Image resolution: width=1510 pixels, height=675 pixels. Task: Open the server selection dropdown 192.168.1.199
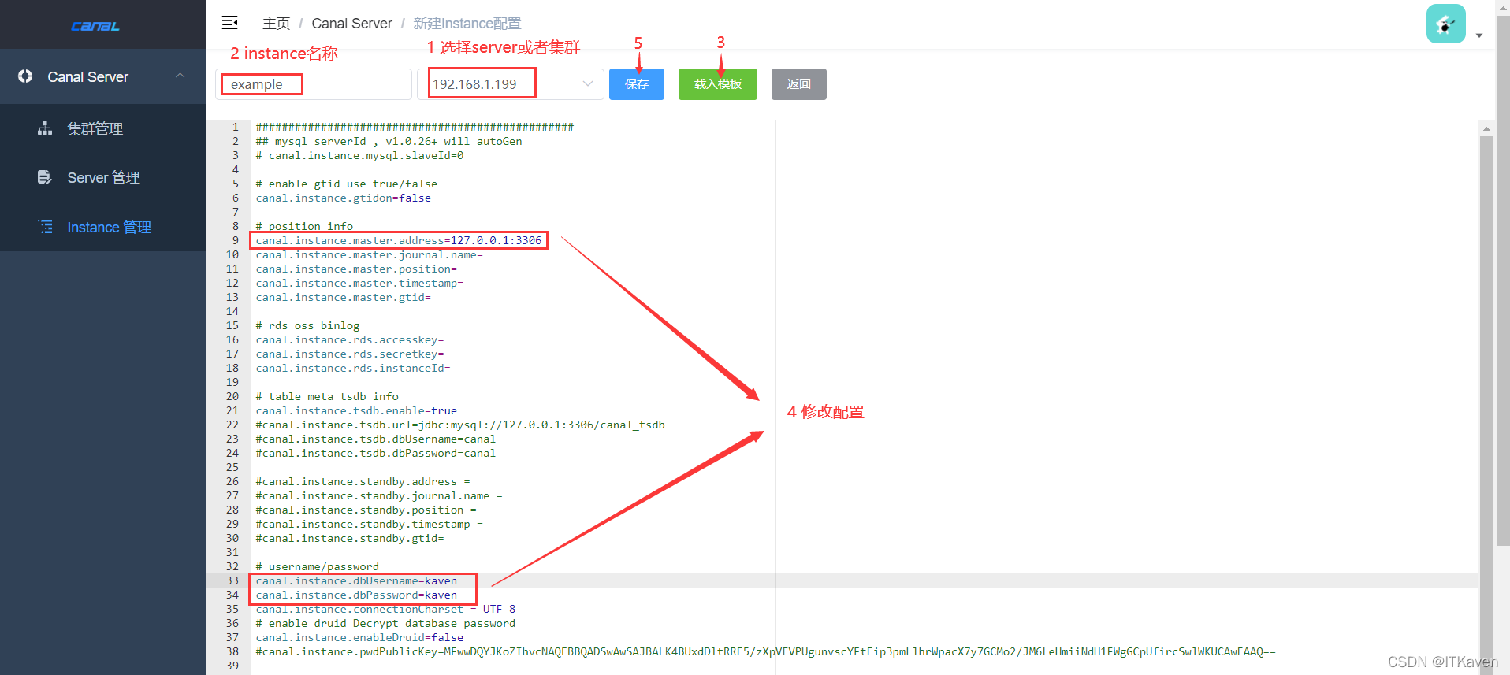(x=511, y=84)
